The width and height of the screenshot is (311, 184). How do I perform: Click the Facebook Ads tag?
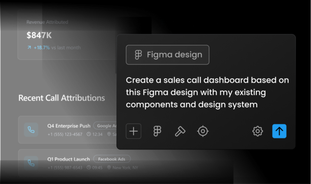(x=112, y=159)
